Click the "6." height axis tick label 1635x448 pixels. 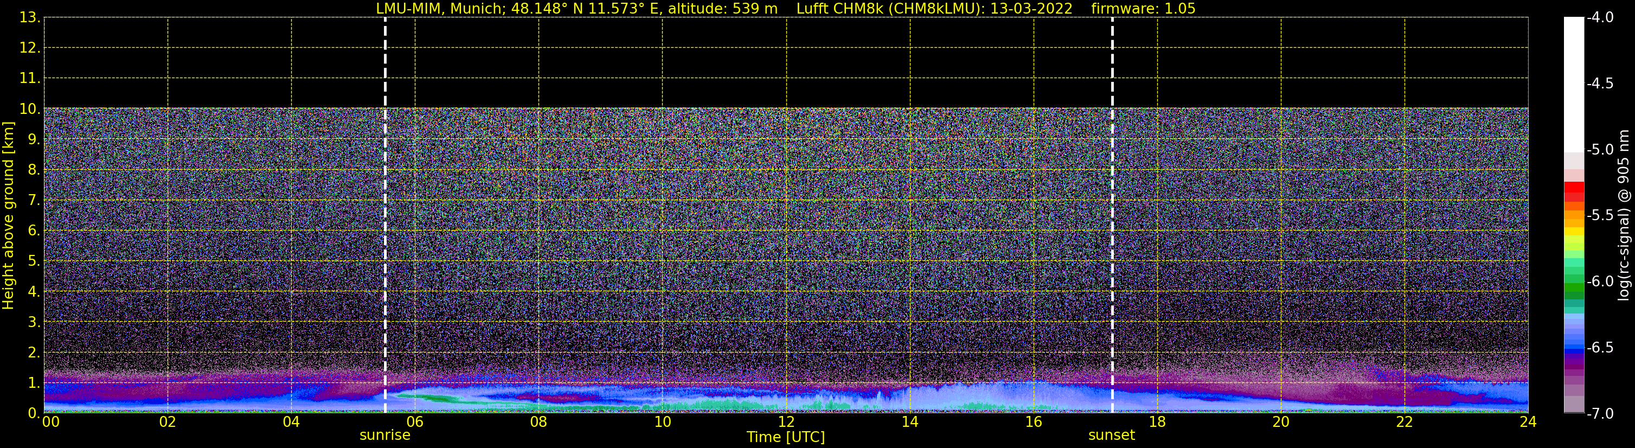tap(34, 231)
